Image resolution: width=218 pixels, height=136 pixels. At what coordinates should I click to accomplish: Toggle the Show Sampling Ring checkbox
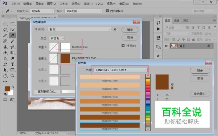click(107, 11)
